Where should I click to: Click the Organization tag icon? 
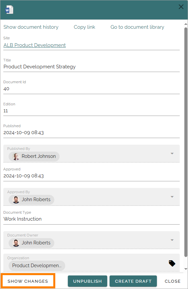[x=172, y=263]
